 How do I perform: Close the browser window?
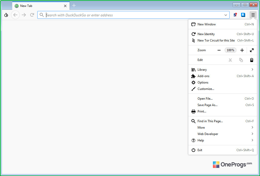click(253, 5)
